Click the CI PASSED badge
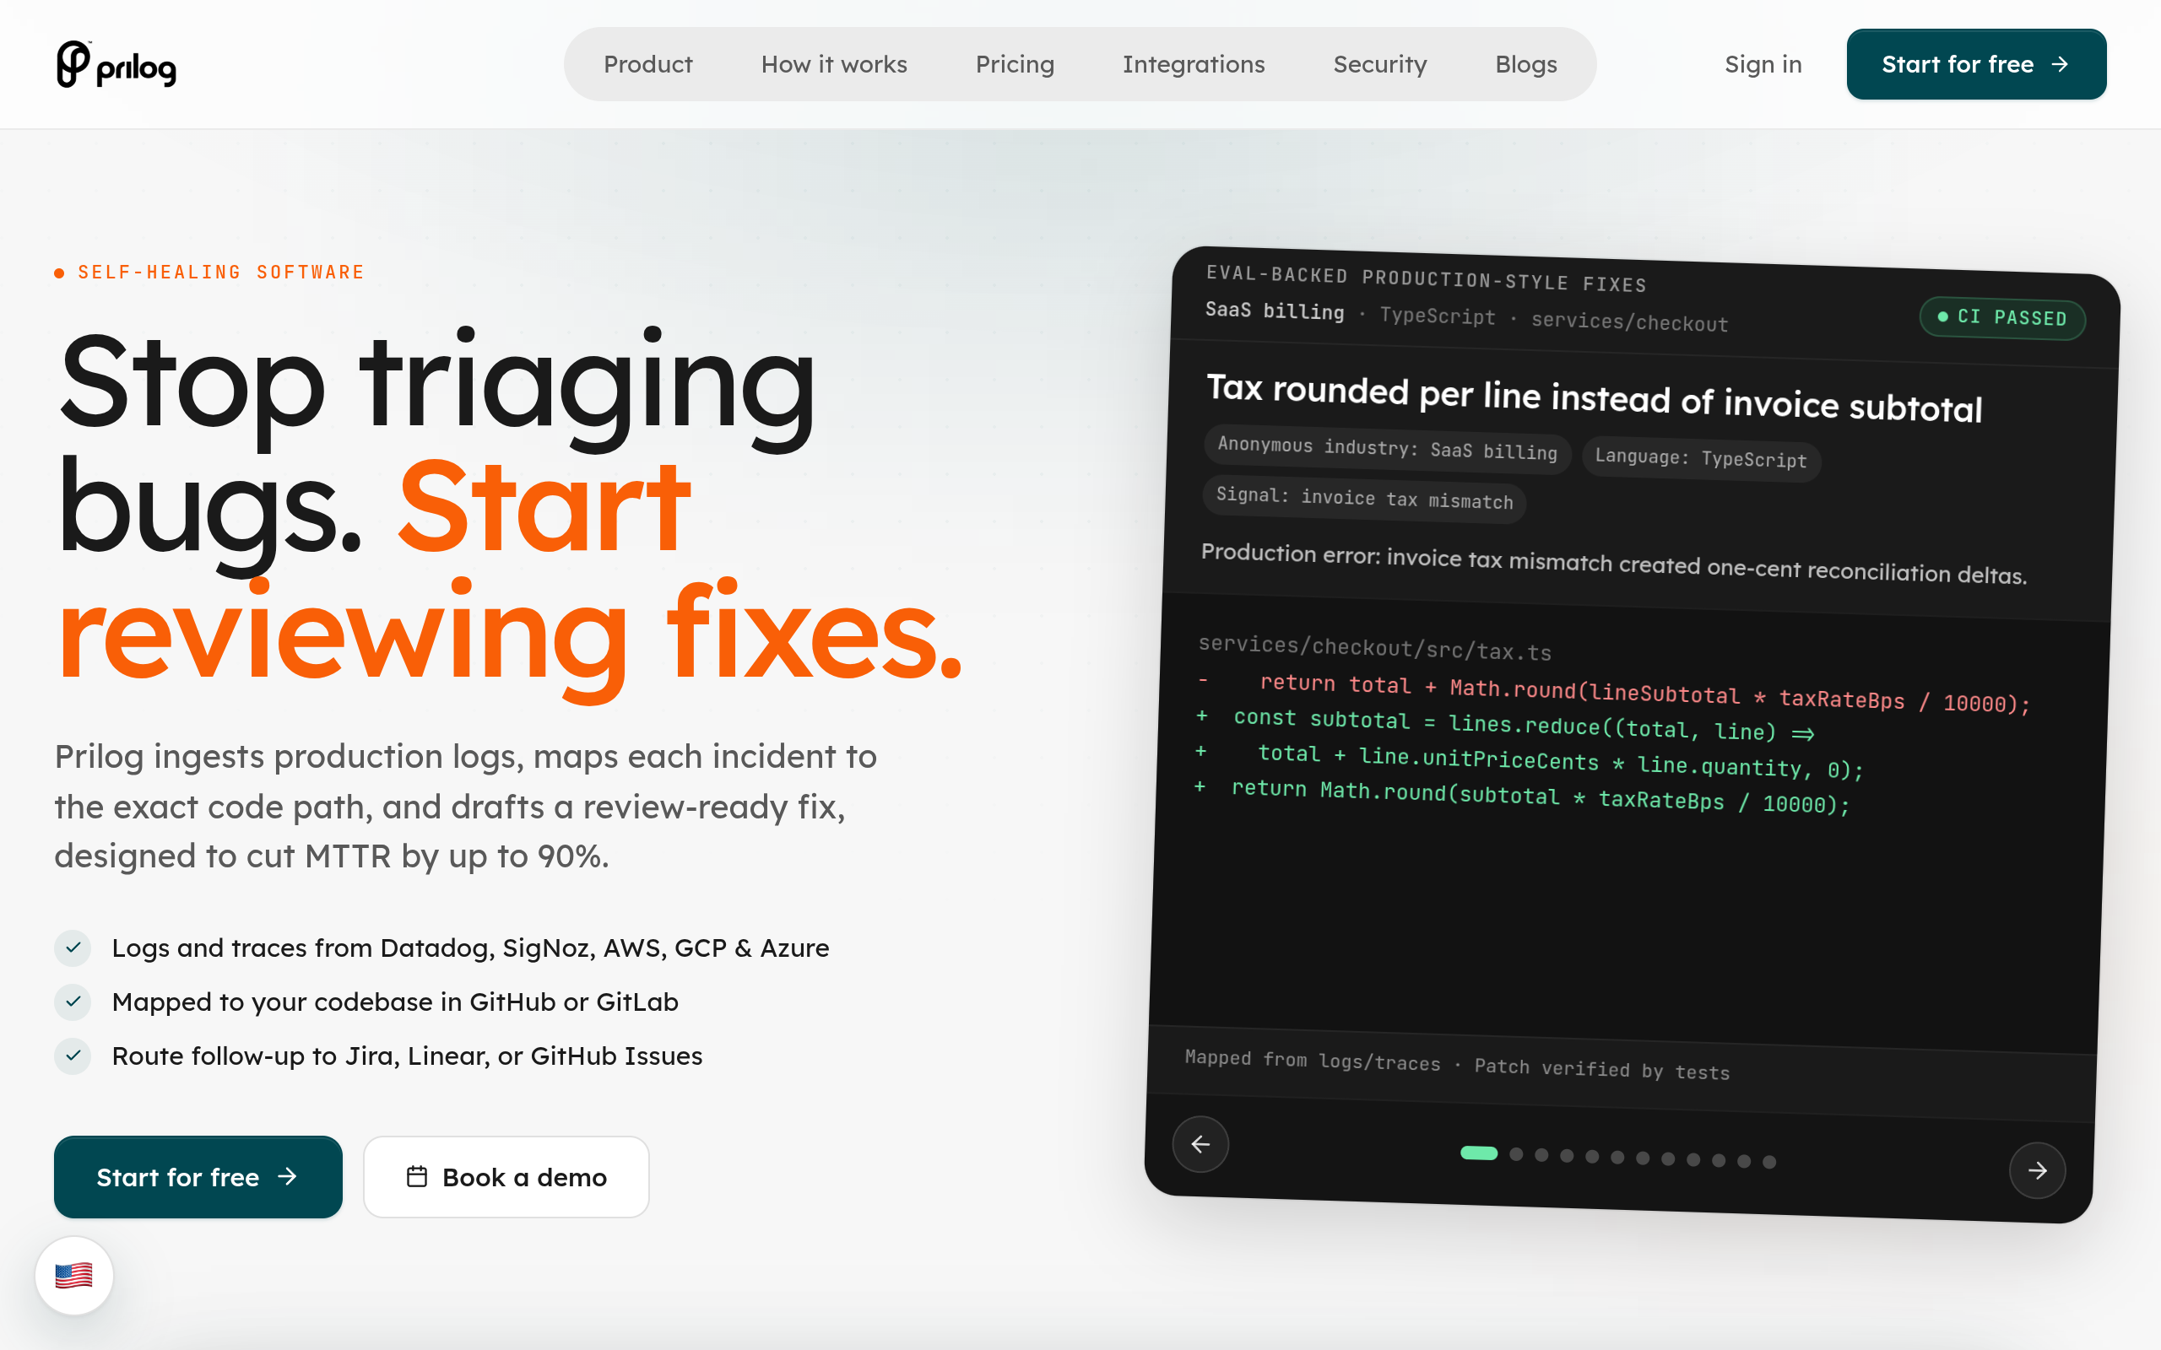 [2002, 318]
